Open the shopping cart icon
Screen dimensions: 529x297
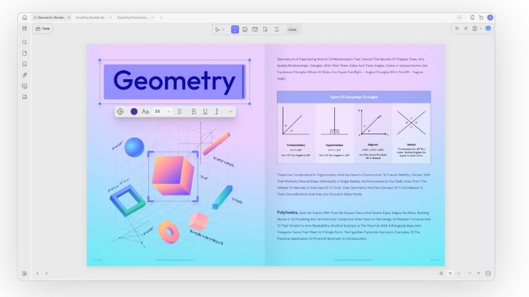click(481, 17)
